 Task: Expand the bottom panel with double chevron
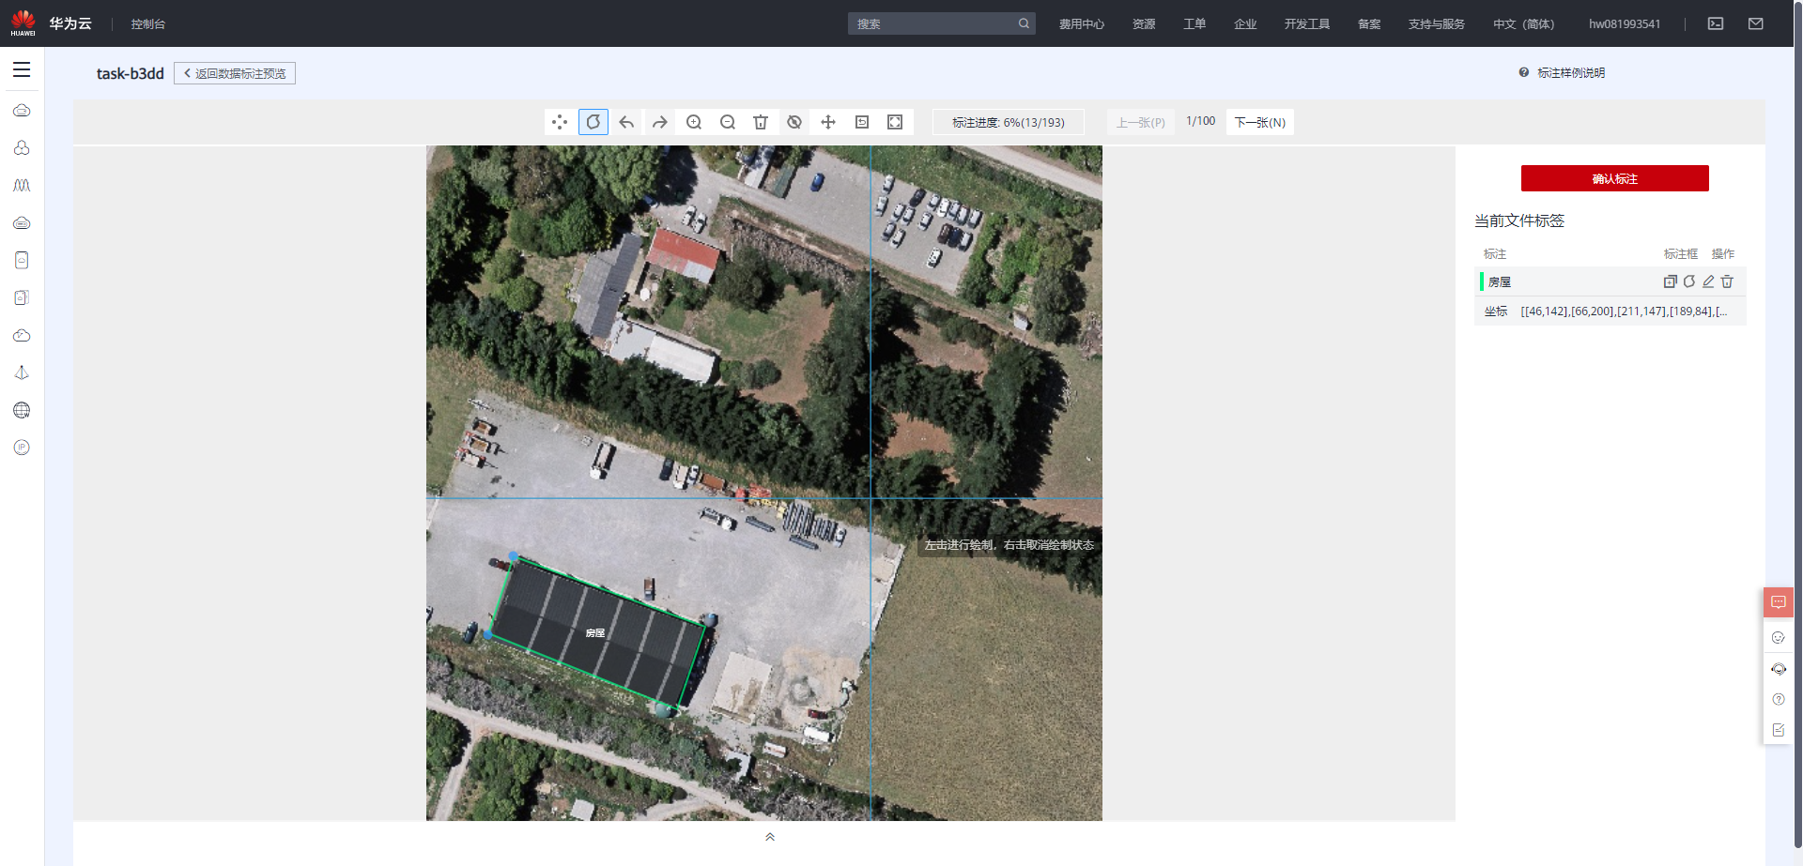coord(770,837)
